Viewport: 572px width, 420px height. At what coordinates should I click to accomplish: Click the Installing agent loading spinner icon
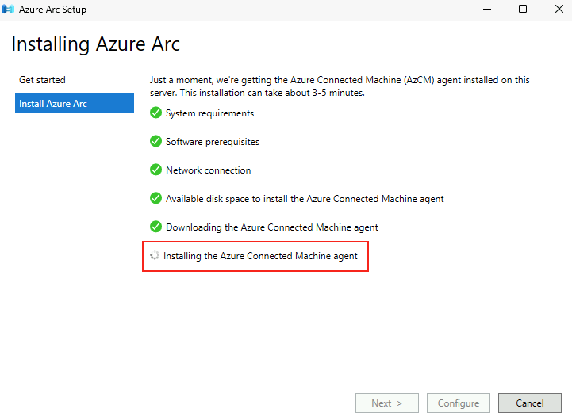pos(155,255)
